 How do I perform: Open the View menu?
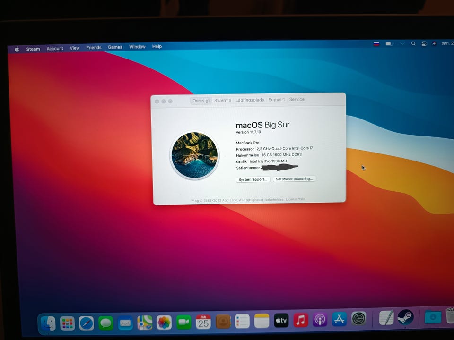(x=74, y=48)
